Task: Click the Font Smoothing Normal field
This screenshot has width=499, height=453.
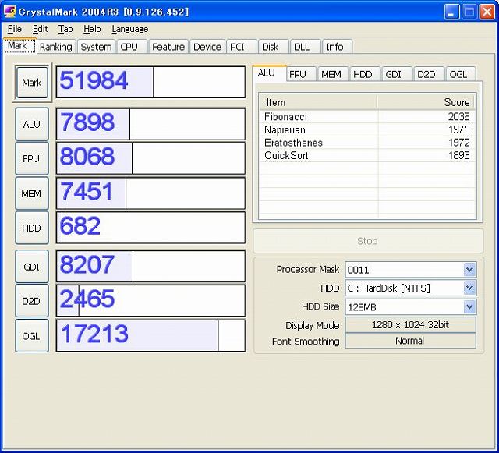Action: 411,341
